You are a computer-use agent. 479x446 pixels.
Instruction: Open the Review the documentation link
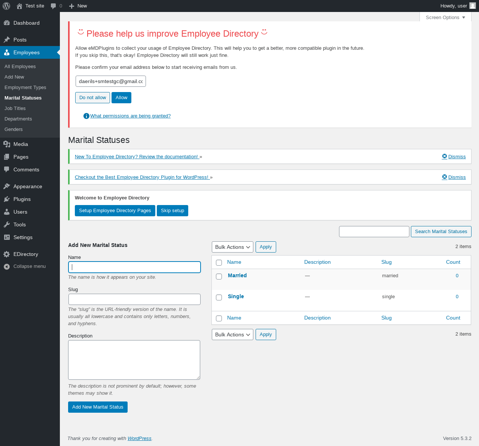coord(137,157)
